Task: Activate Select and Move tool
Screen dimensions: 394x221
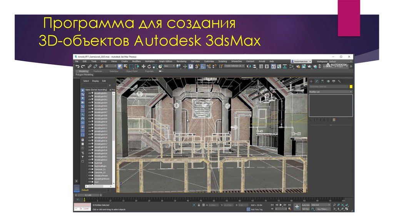Action: [x=143, y=66]
